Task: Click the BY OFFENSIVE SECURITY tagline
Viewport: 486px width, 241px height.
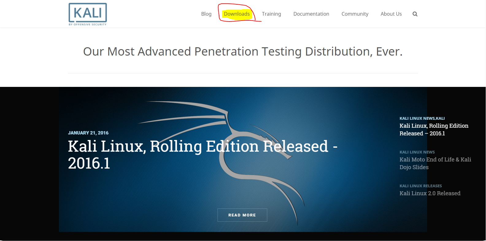Action: point(87,24)
